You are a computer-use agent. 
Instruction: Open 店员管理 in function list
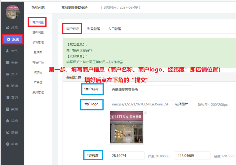click(38, 92)
